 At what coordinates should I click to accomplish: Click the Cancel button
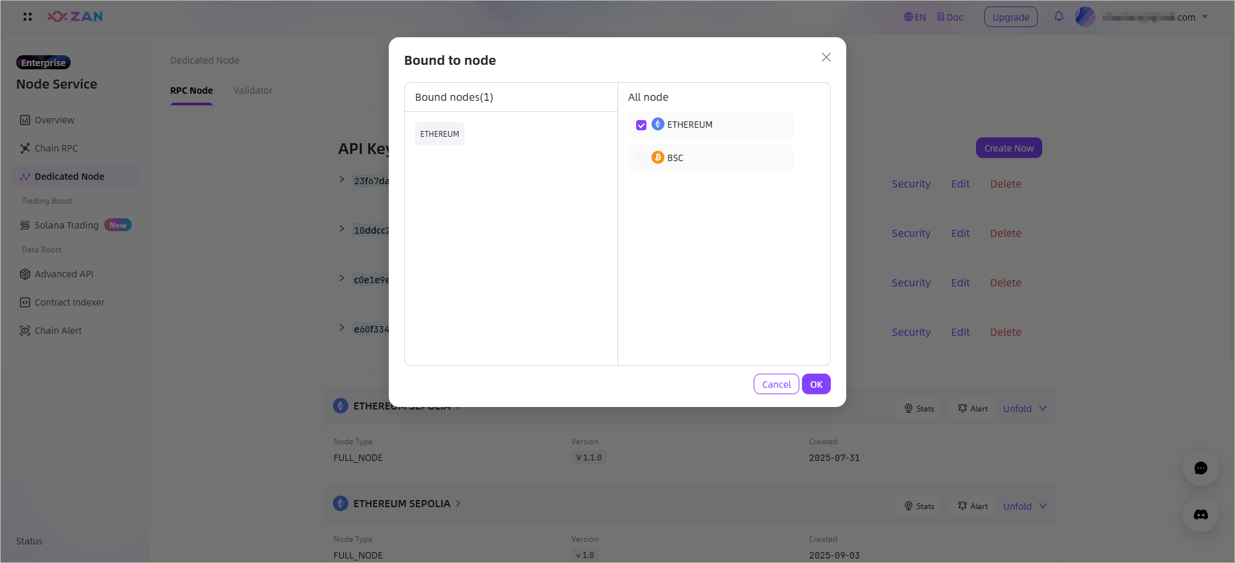click(776, 385)
